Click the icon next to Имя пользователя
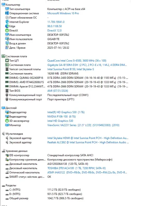 click(x=7, y=39)
